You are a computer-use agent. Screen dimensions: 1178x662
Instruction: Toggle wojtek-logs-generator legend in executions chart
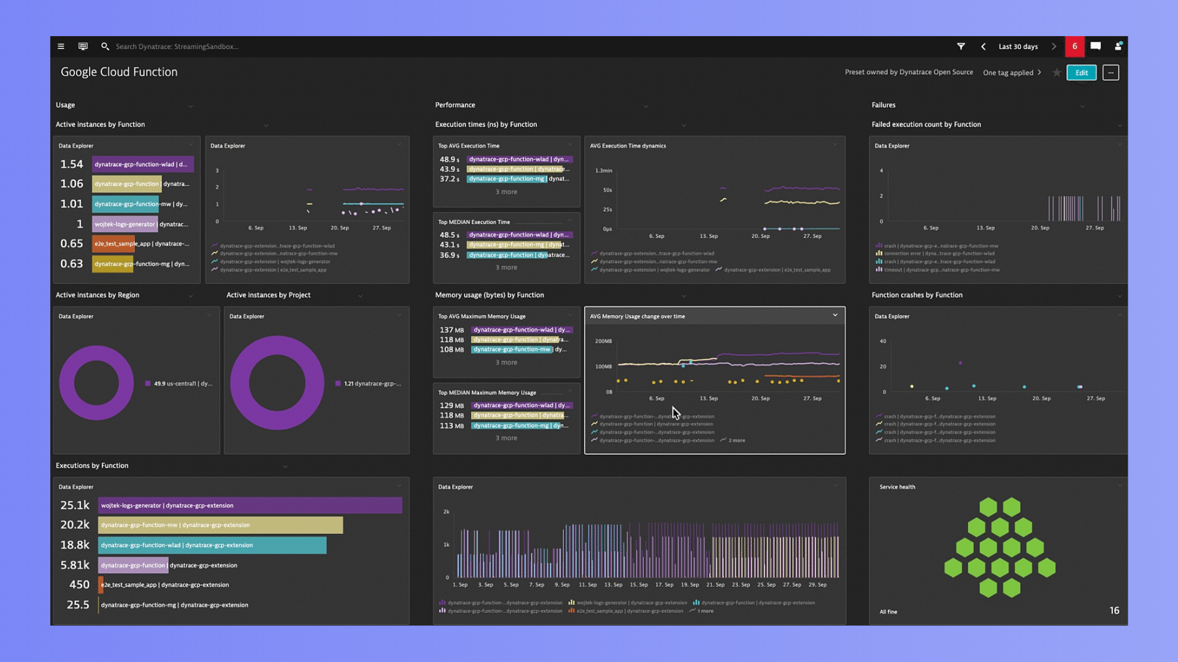[x=628, y=603]
